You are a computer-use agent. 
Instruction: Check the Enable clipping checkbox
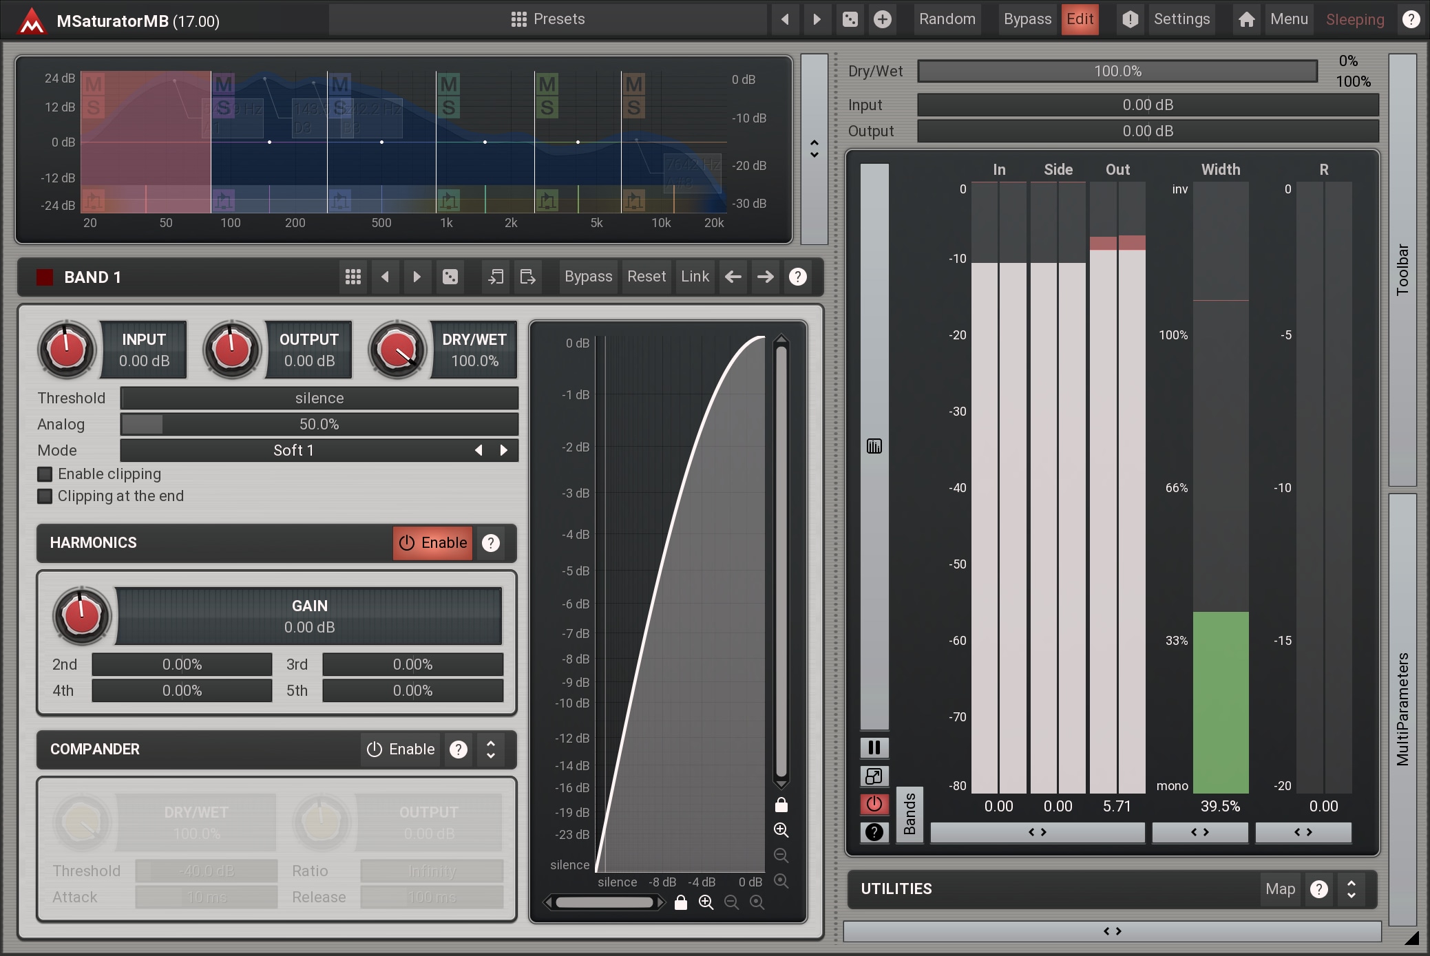45,474
